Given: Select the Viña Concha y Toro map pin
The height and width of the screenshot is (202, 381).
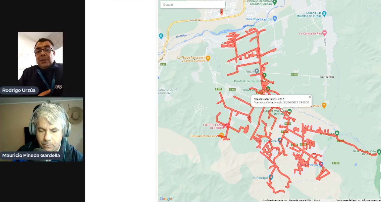Looking at the screenshot, I should (275, 19).
